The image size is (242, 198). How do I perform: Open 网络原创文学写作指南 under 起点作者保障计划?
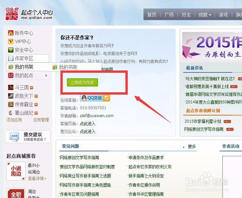[x=204, y=129]
